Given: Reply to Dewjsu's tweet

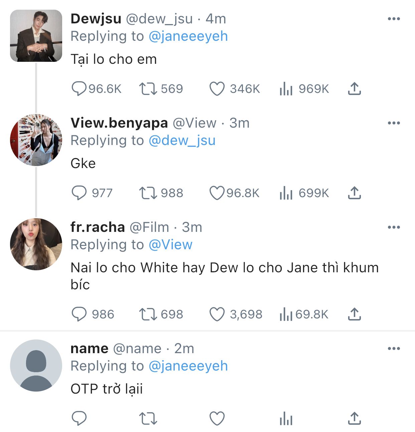Looking at the screenshot, I should click(79, 89).
